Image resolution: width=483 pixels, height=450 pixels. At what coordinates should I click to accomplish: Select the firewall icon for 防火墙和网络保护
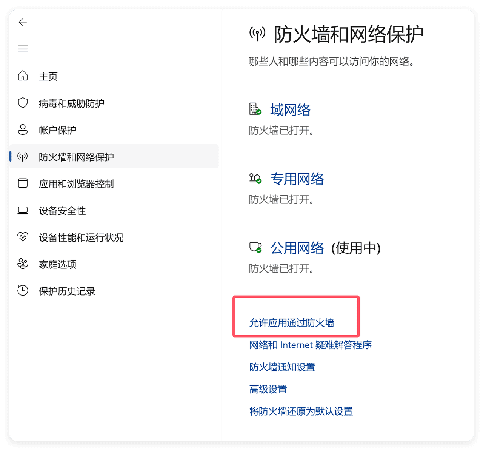pyautogui.click(x=23, y=156)
